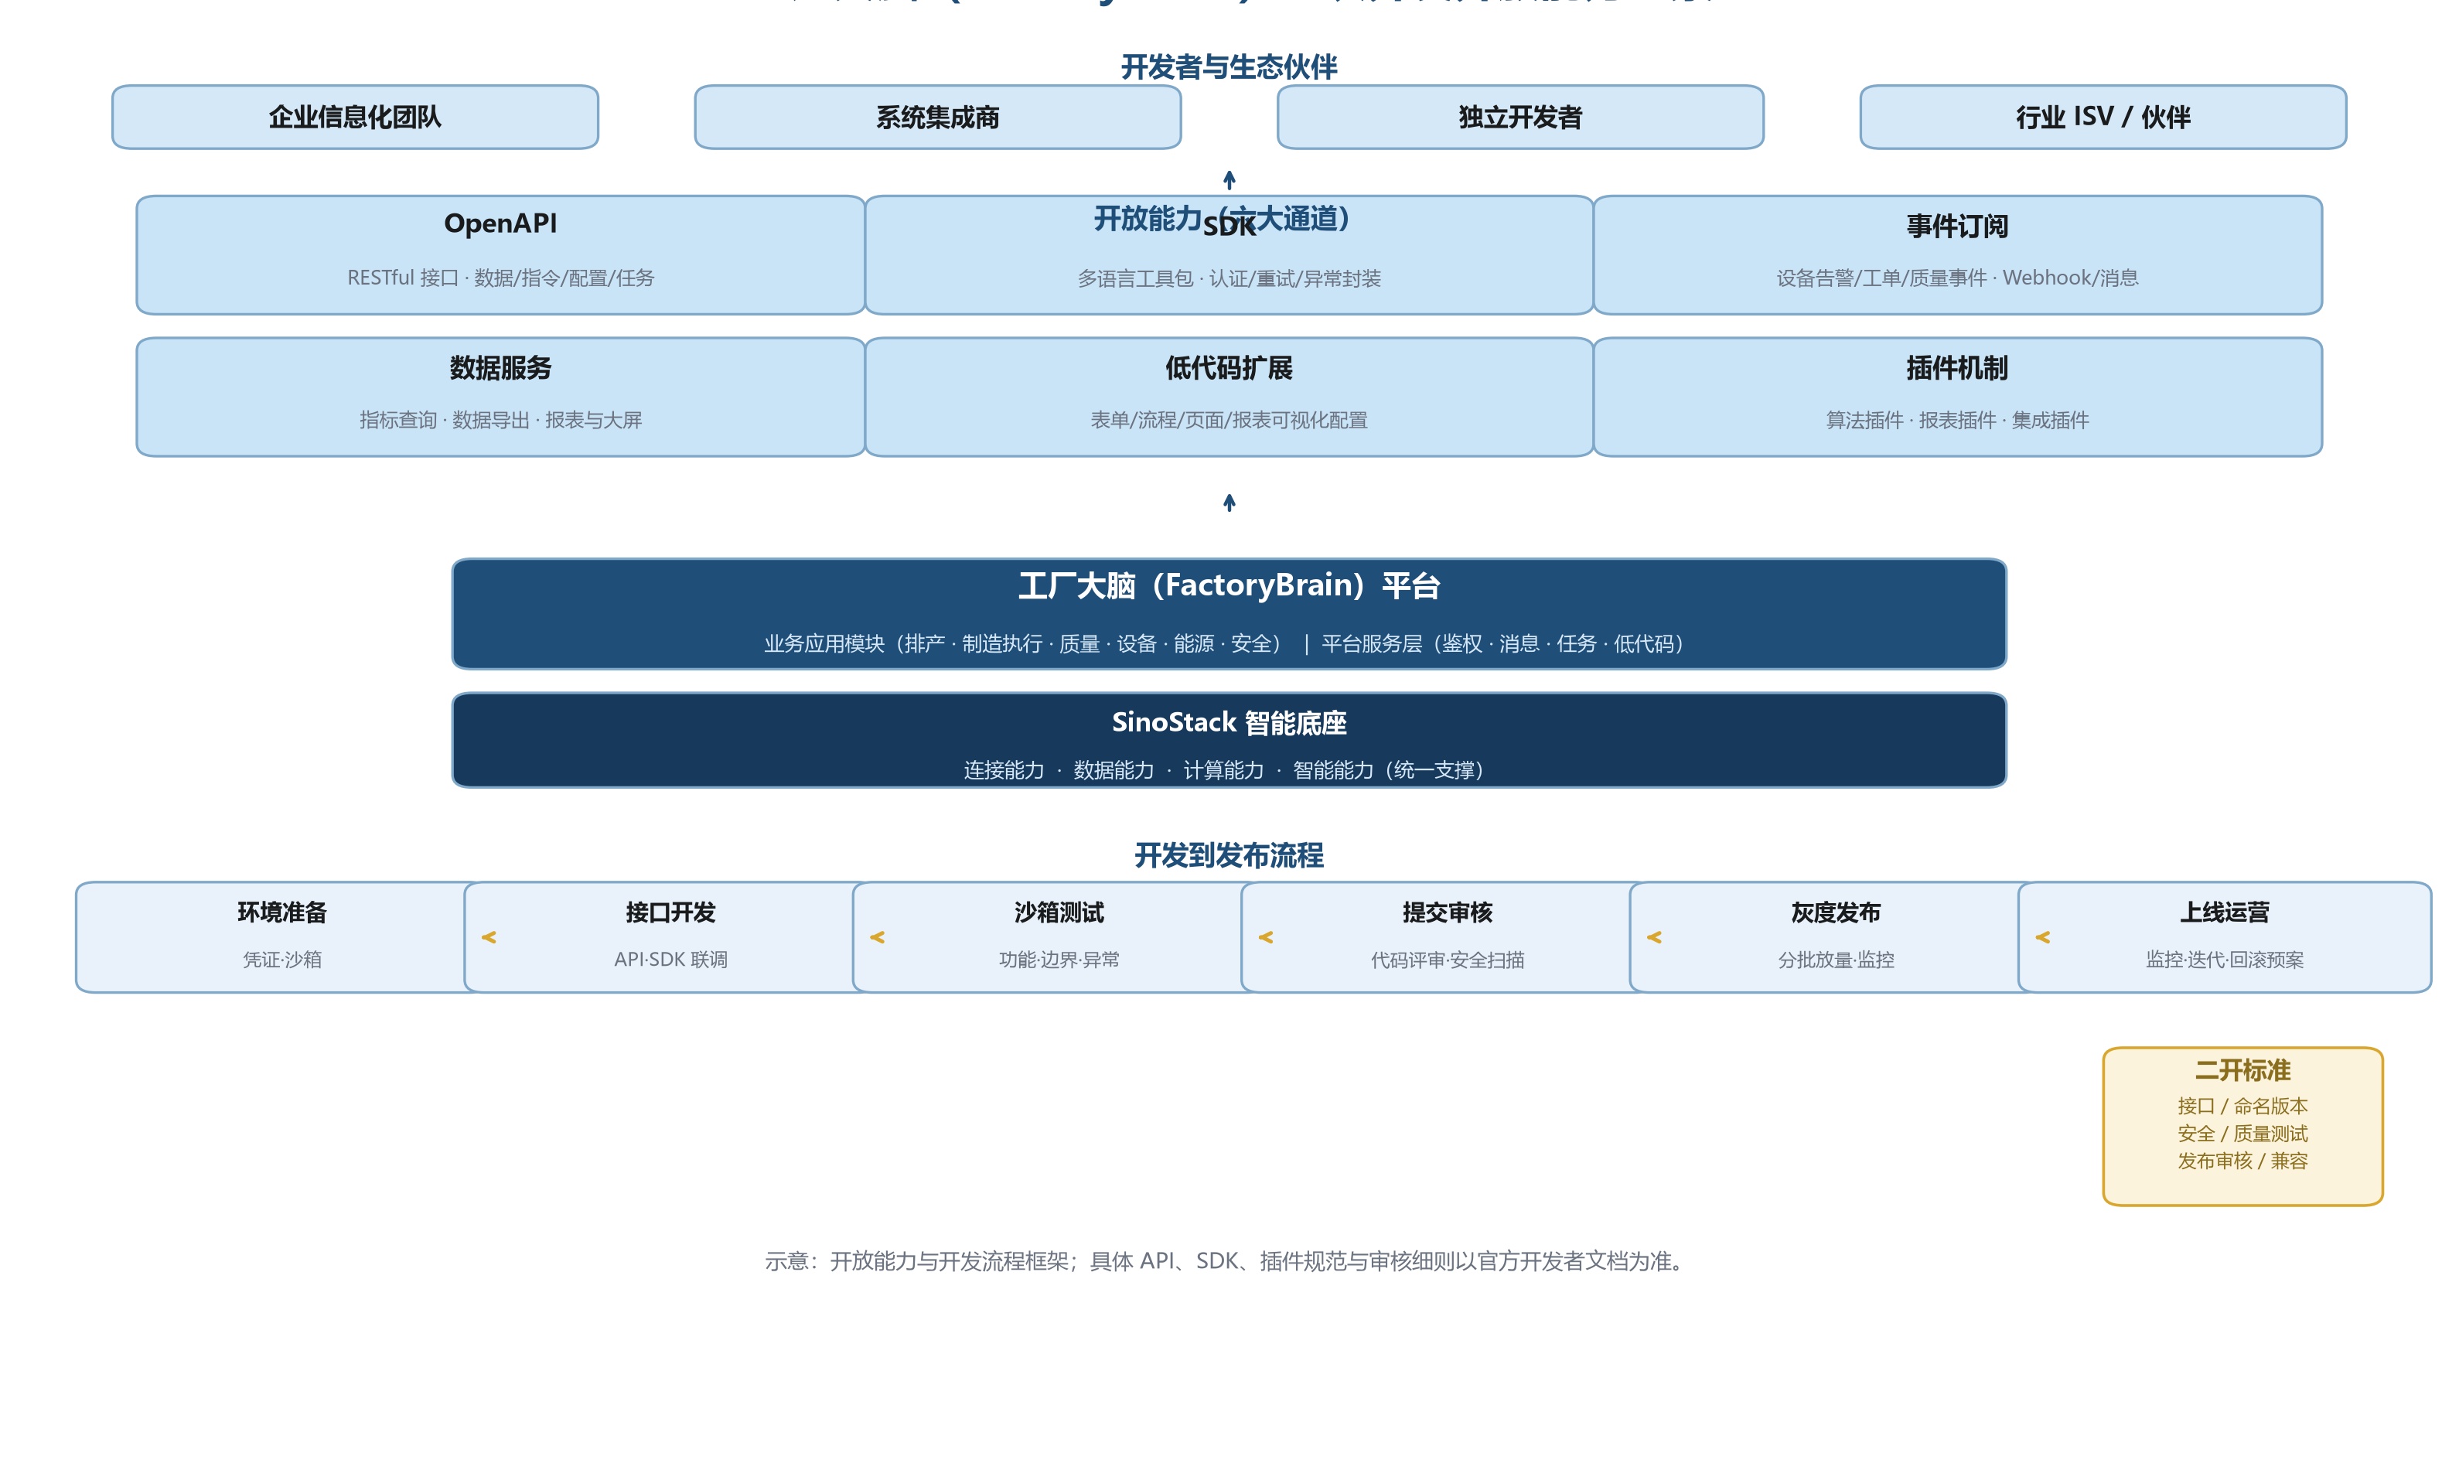
Task: Select the SDK capability card
Action: pyautogui.click(x=1229, y=254)
